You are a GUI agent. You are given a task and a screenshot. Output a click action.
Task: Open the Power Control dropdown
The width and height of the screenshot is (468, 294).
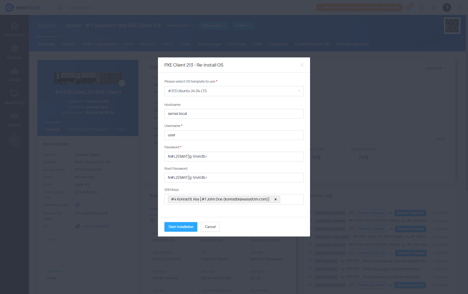point(180,26)
